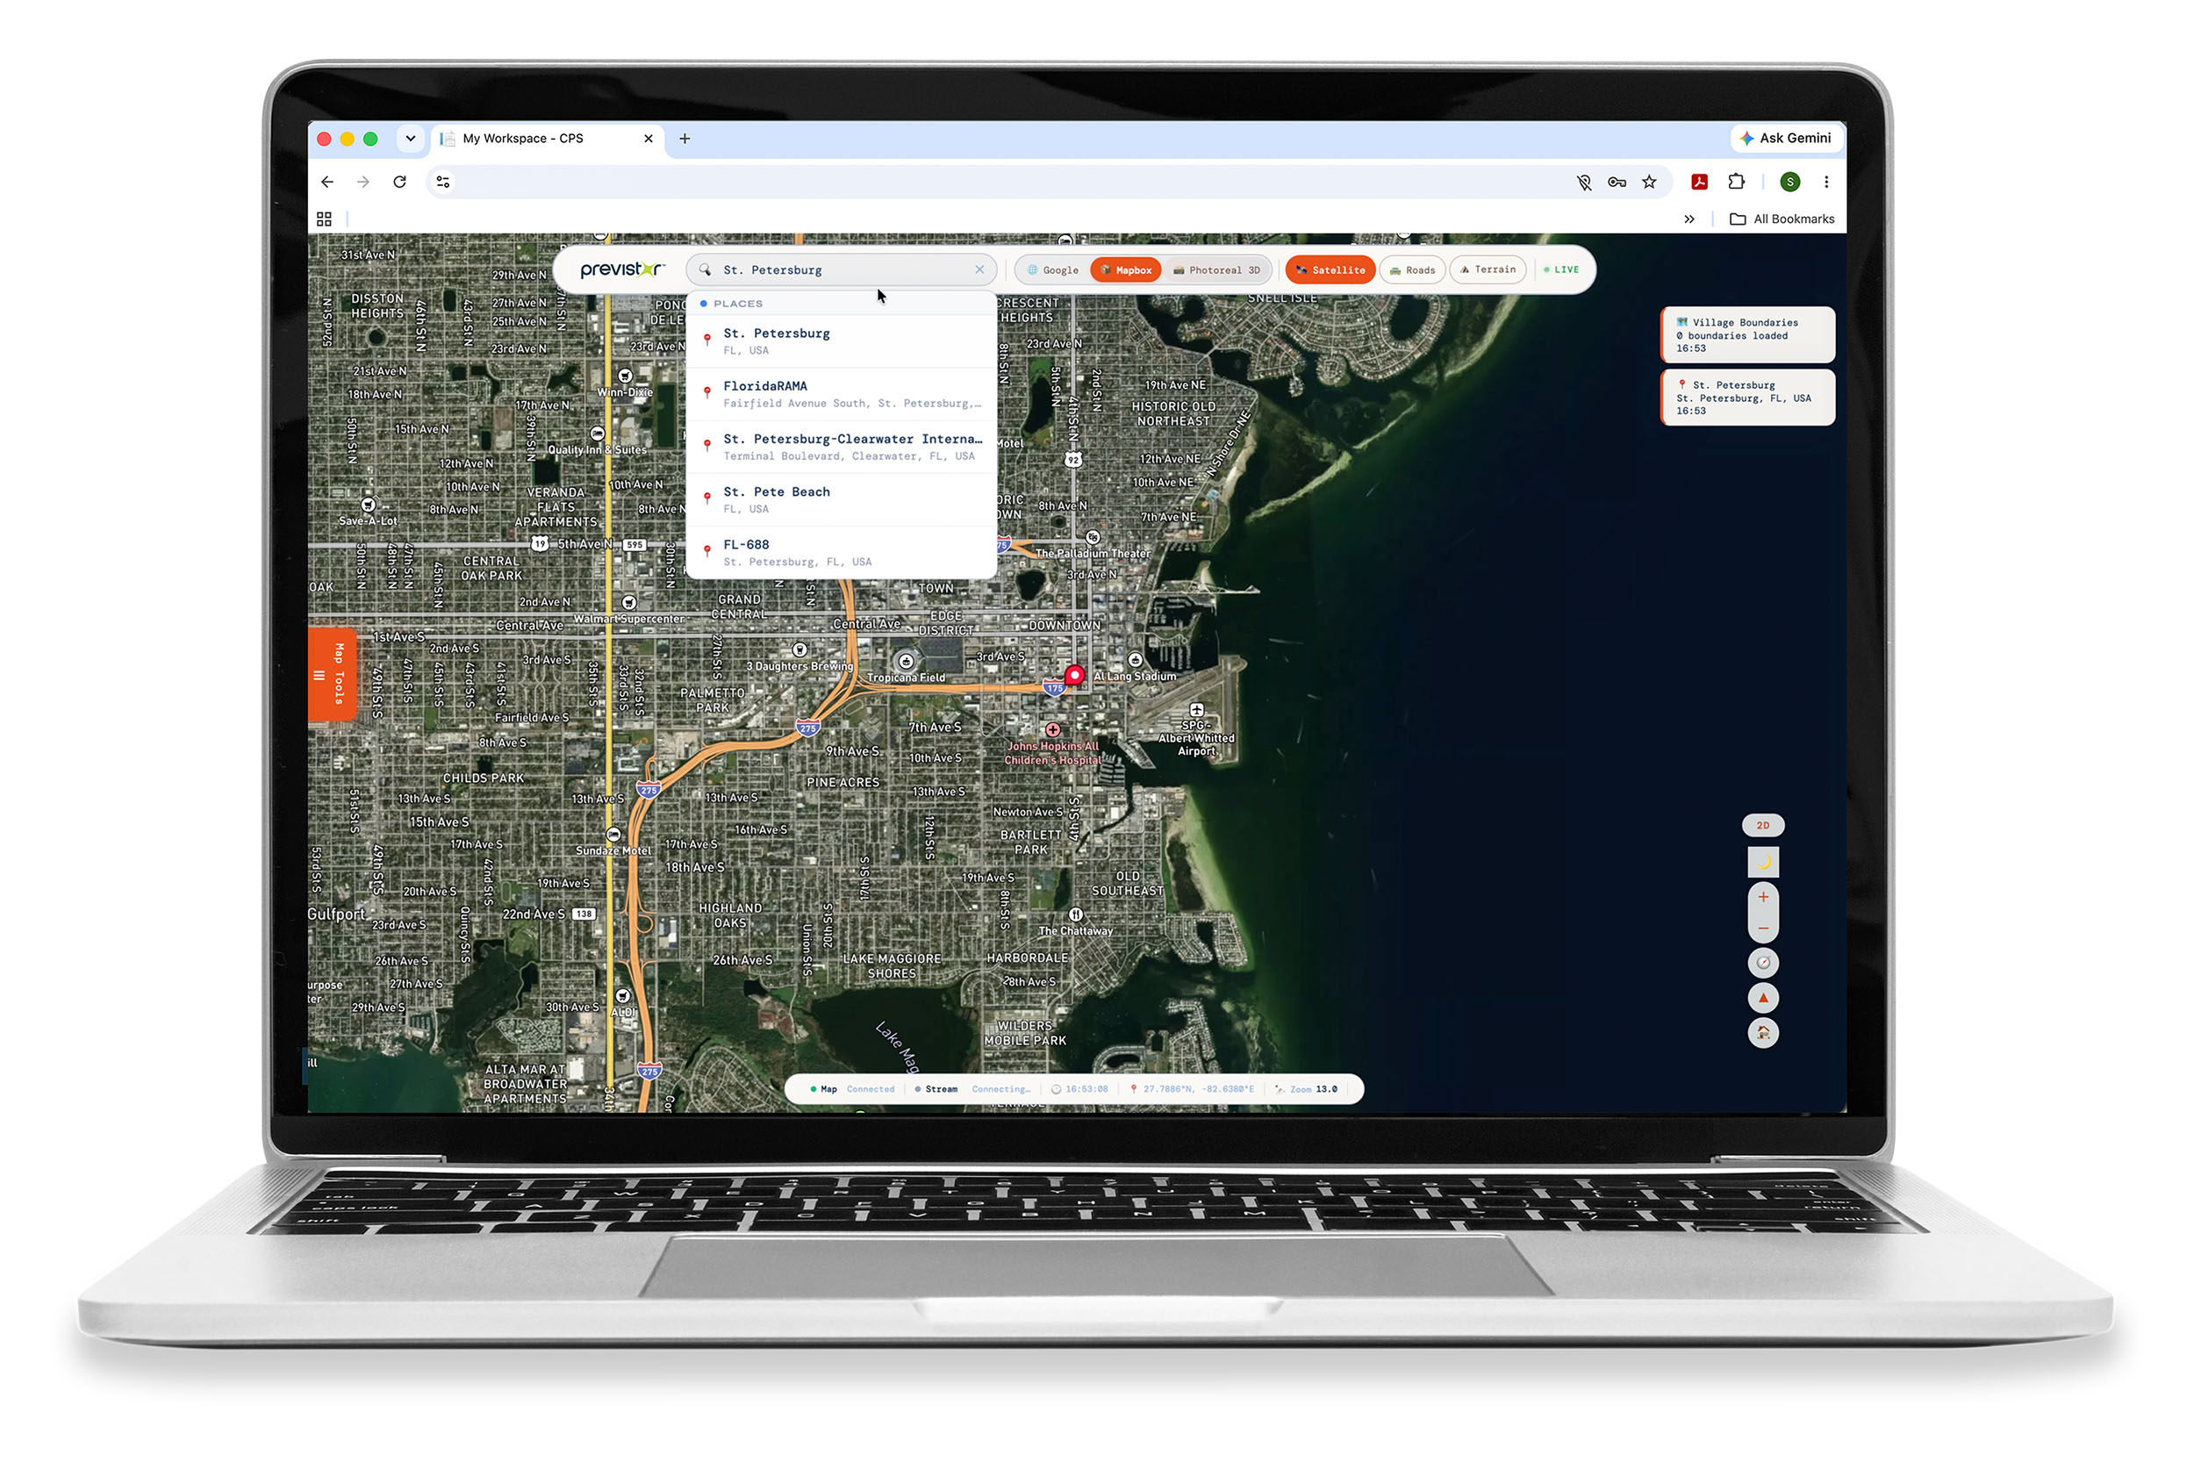Choose the FL-688 place suggestion
2194x1463 pixels.
click(x=842, y=552)
